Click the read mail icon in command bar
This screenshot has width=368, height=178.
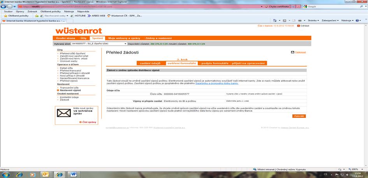(293, 21)
